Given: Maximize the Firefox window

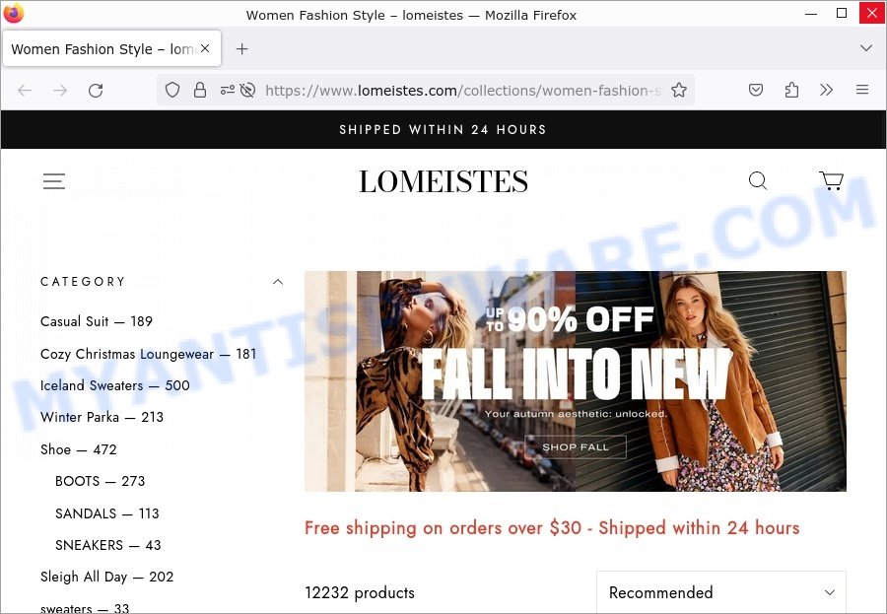Looking at the screenshot, I should point(842,13).
